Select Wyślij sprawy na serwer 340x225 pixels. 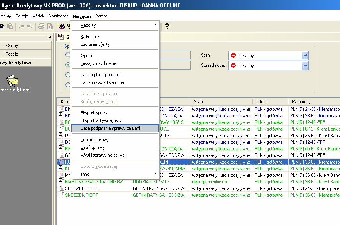click(115, 155)
